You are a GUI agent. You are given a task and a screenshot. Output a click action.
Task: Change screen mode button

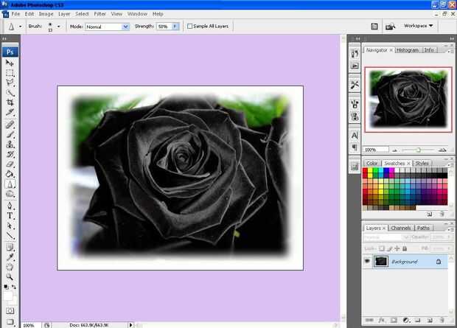click(10, 322)
